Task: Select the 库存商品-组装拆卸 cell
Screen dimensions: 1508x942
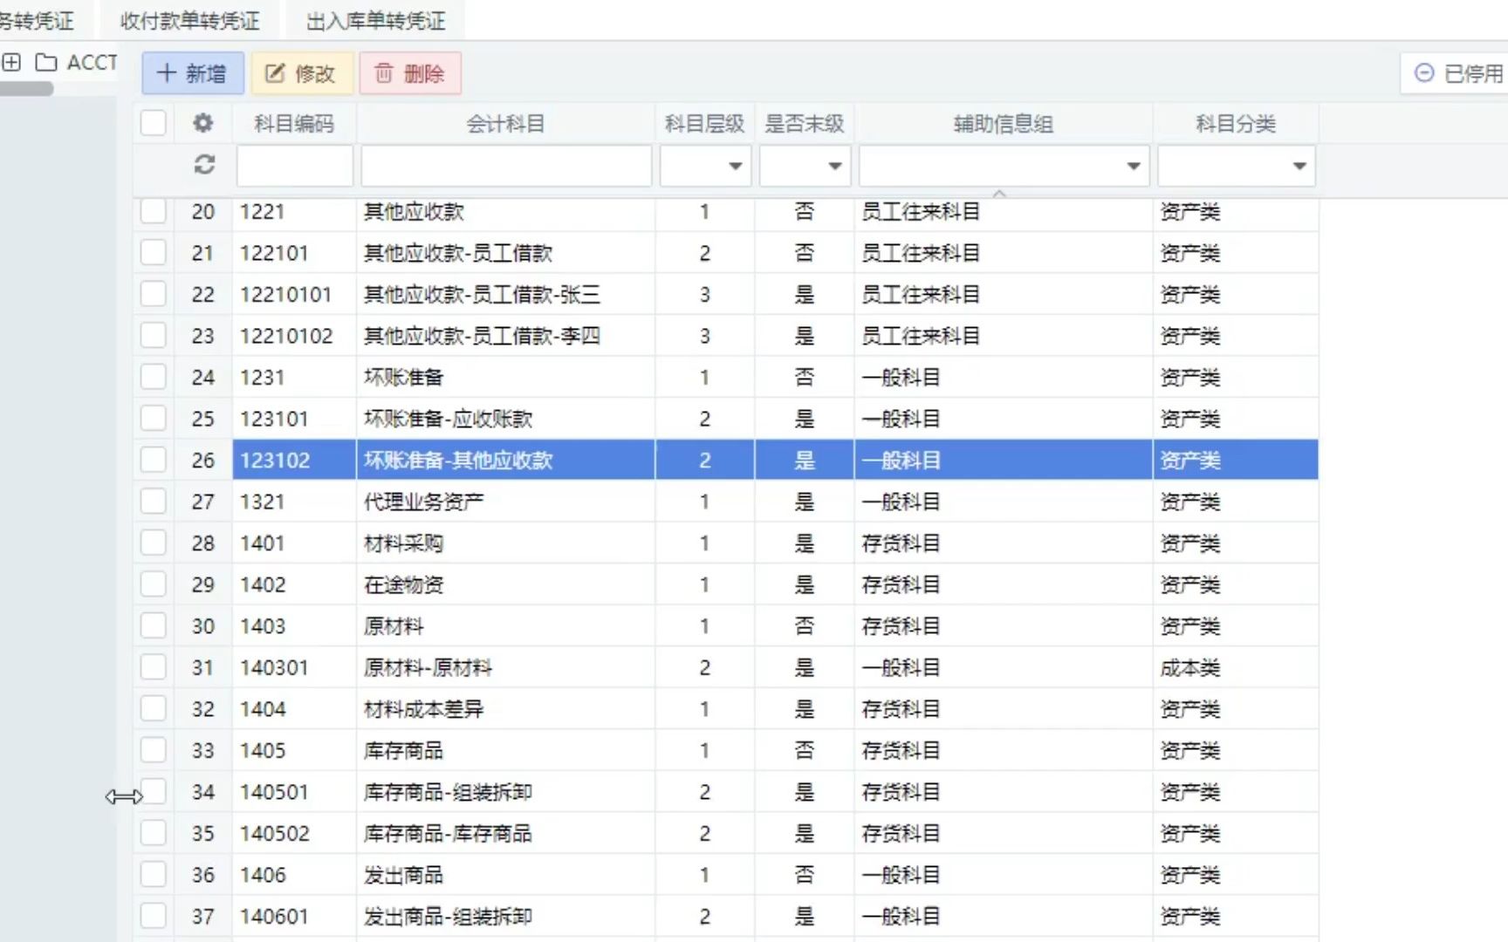Action: [x=506, y=791]
